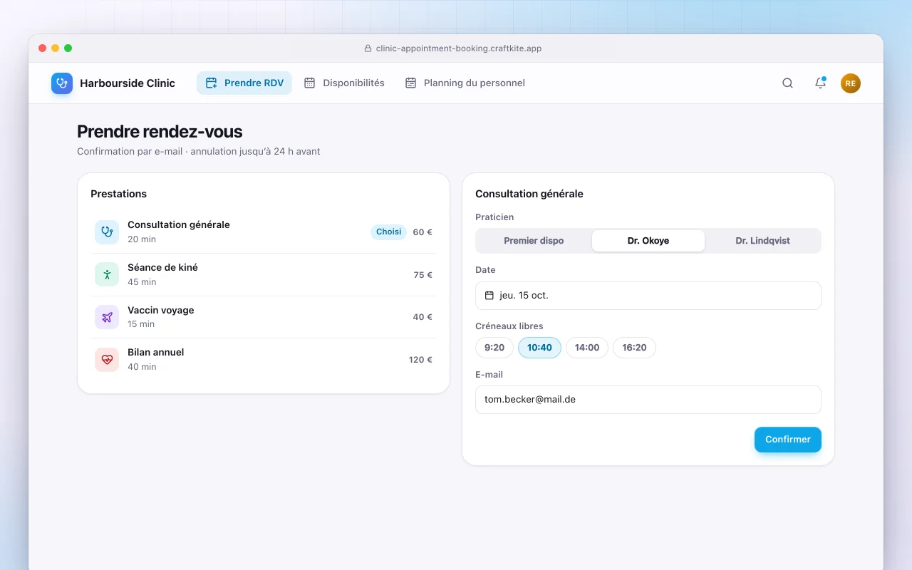The height and width of the screenshot is (570, 912).
Task: Open the Planning du personnel tab
Action: click(465, 83)
